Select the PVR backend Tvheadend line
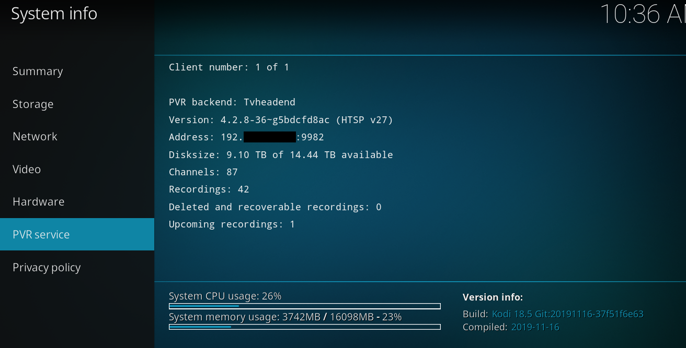 point(232,102)
